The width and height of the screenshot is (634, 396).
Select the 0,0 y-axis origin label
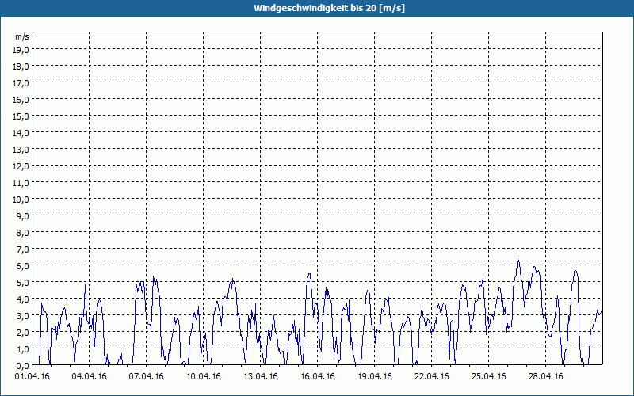coord(22,365)
